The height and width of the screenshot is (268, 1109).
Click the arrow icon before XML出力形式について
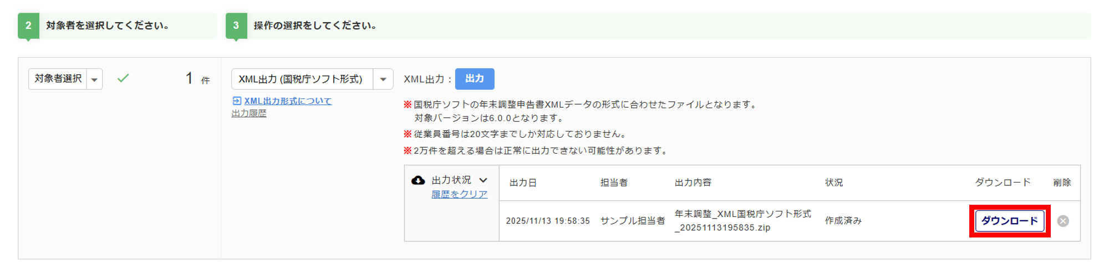pyautogui.click(x=237, y=101)
